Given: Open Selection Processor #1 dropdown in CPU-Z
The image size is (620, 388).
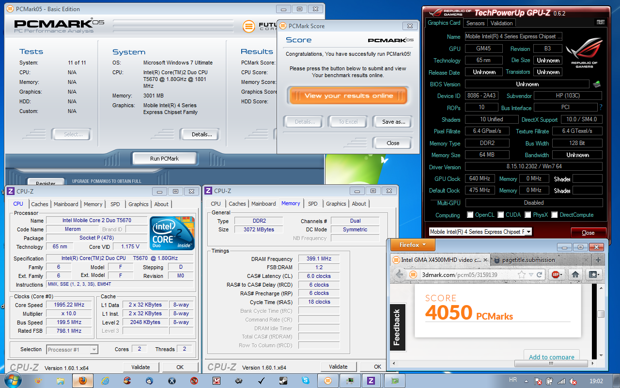Looking at the screenshot, I should point(72,350).
